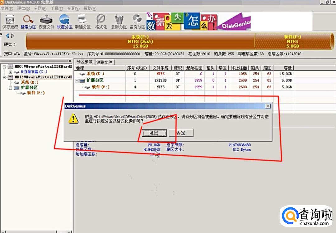This screenshot has height=233, width=336.
Task: Collapse the HD1 disk tree node
Action: tap(4, 77)
